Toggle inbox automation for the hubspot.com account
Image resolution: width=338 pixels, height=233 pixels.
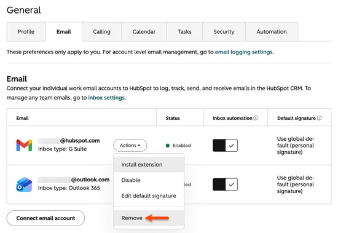(x=225, y=146)
